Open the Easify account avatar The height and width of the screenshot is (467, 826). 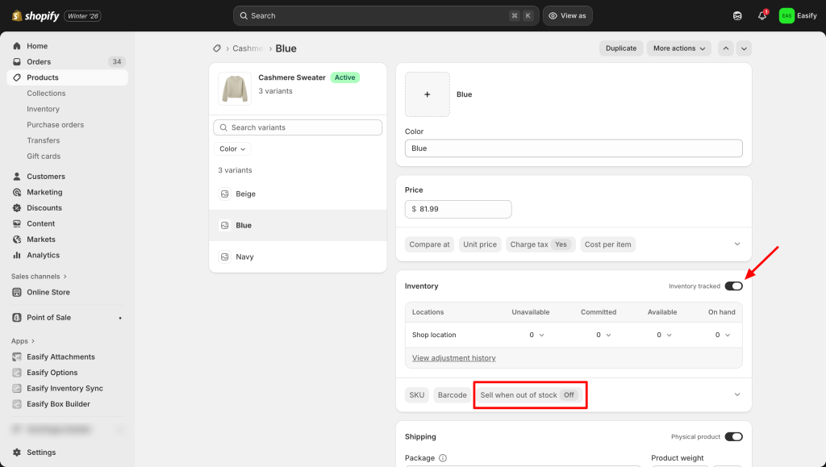[786, 15]
